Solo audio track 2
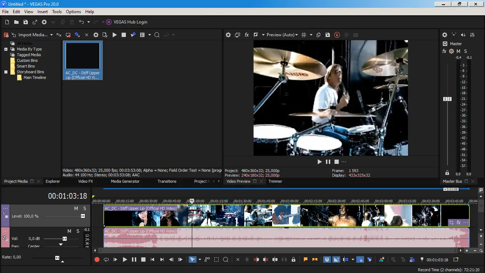485x273 pixels. [x=78, y=231]
